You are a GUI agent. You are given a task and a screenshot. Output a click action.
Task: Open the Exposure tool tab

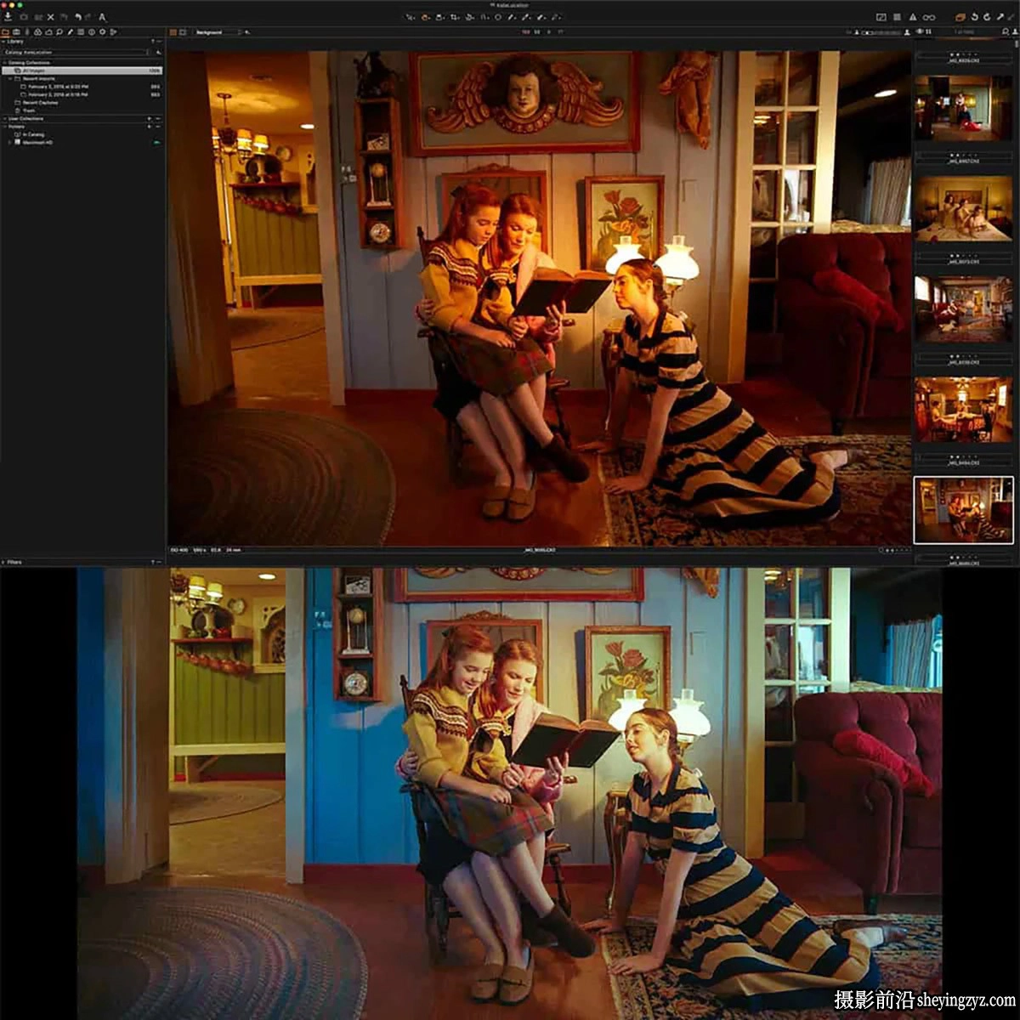(x=48, y=32)
